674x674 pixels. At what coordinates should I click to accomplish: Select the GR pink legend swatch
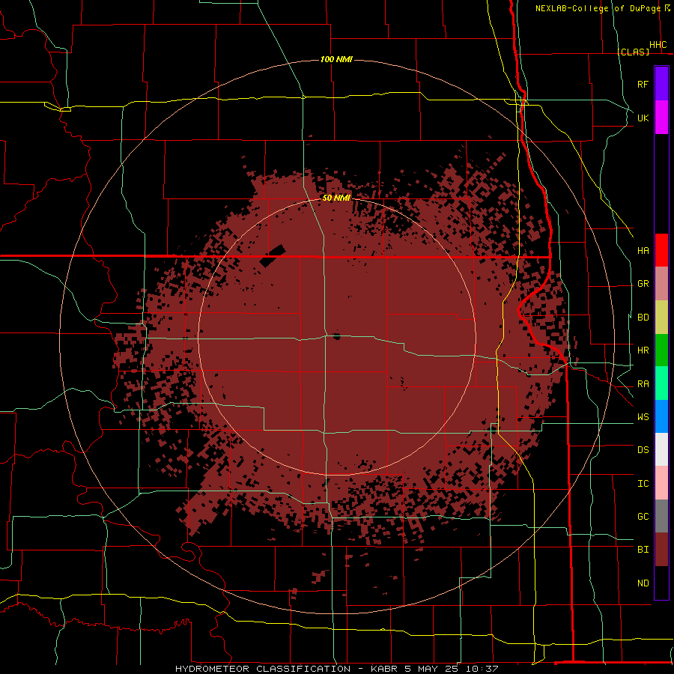tap(661, 284)
